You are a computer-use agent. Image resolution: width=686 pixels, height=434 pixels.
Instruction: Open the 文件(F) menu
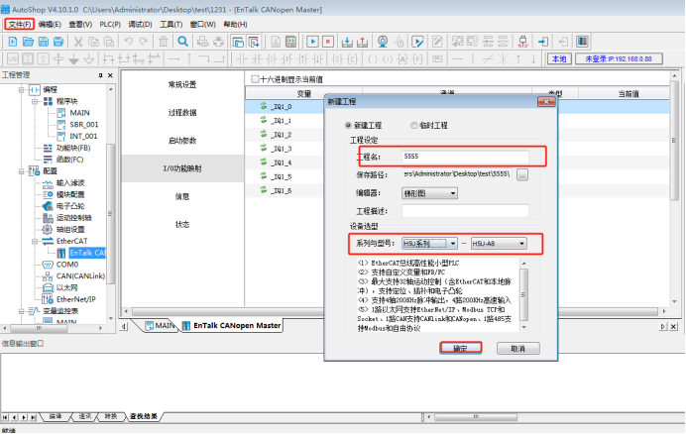tap(20, 24)
